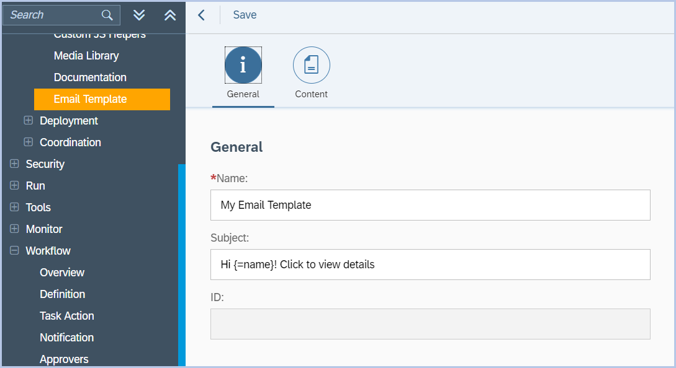Viewport: 676px width, 368px height.
Task: Click into the Subject input field
Action: coord(430,265)
